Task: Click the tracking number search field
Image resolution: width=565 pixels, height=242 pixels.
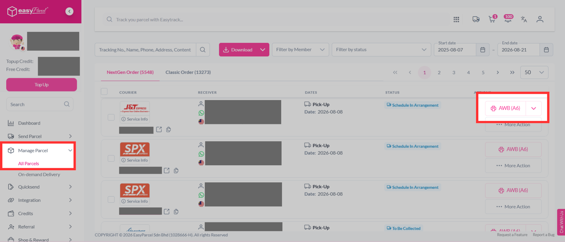Action: pyautogui.click(x=145, y=50)
